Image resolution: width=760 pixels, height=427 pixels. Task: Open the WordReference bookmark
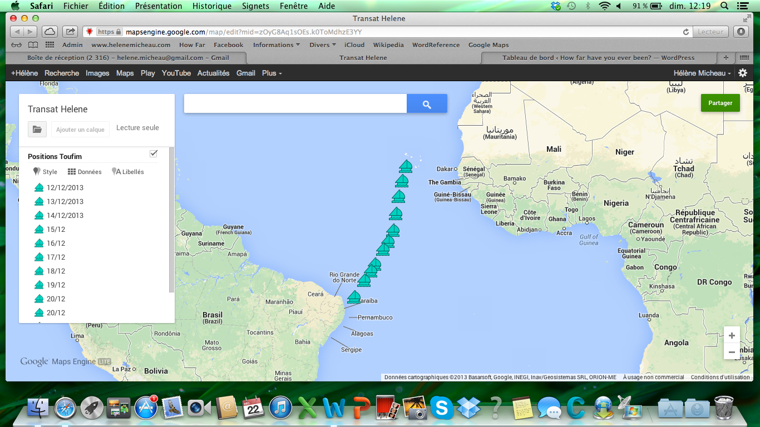436,45
